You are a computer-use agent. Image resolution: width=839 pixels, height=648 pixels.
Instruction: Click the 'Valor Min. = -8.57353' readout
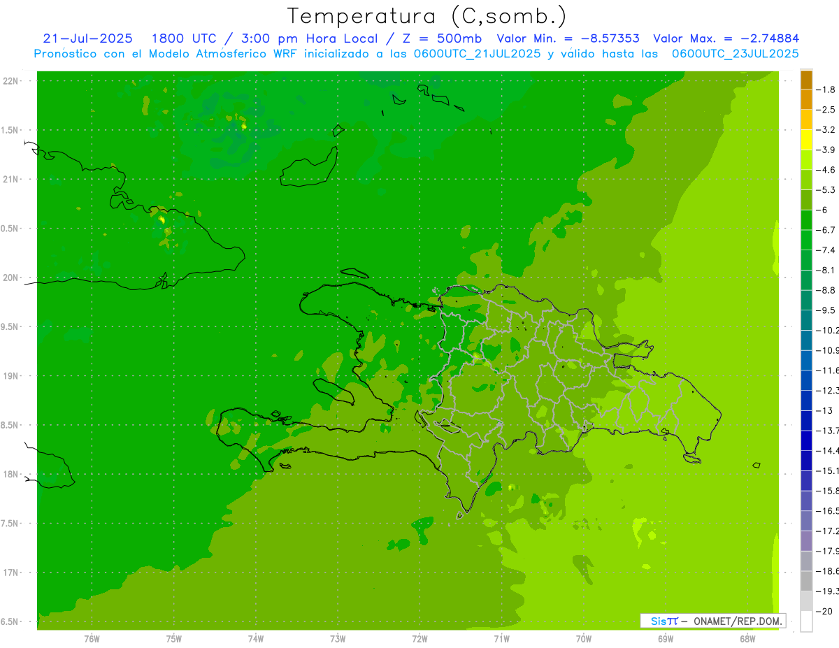click(x=568, y=38)
